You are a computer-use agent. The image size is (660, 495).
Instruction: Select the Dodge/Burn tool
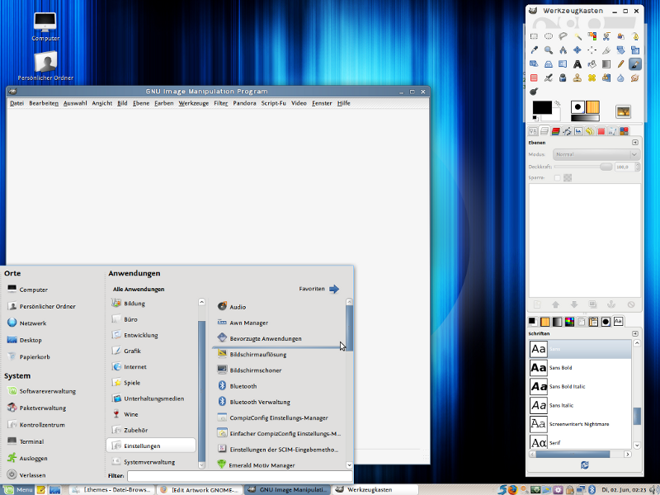(x=534, y=92)
